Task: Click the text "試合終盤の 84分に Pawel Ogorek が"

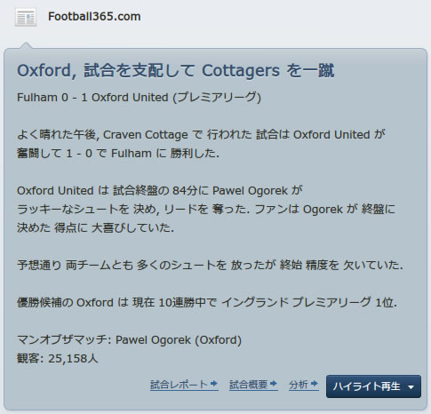Action: tap(208, 191)
